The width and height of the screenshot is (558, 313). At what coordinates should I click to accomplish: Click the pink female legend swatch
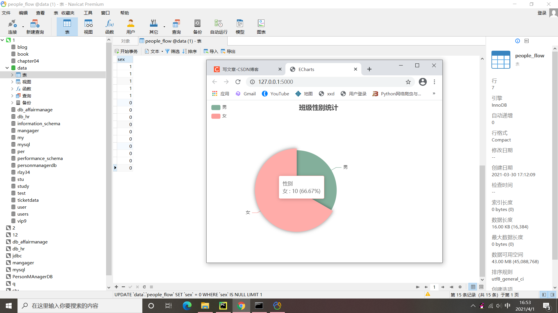point(216,116)
